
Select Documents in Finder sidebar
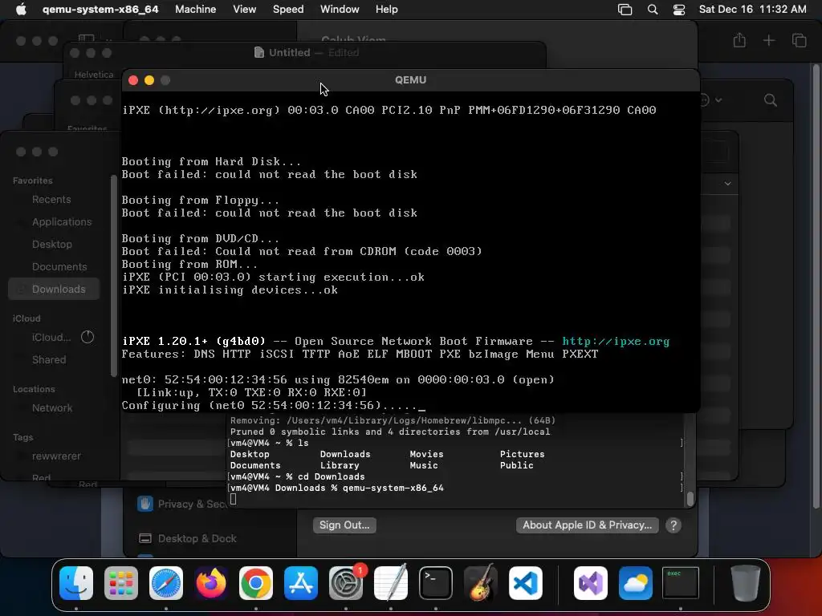click(59, 266)
